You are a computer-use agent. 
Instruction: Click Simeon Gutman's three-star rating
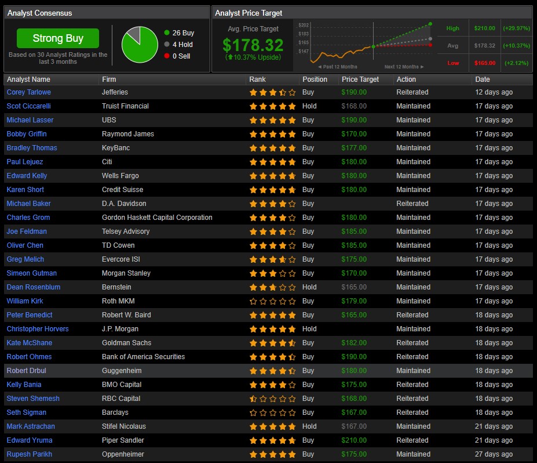click(x=273, y=273)
